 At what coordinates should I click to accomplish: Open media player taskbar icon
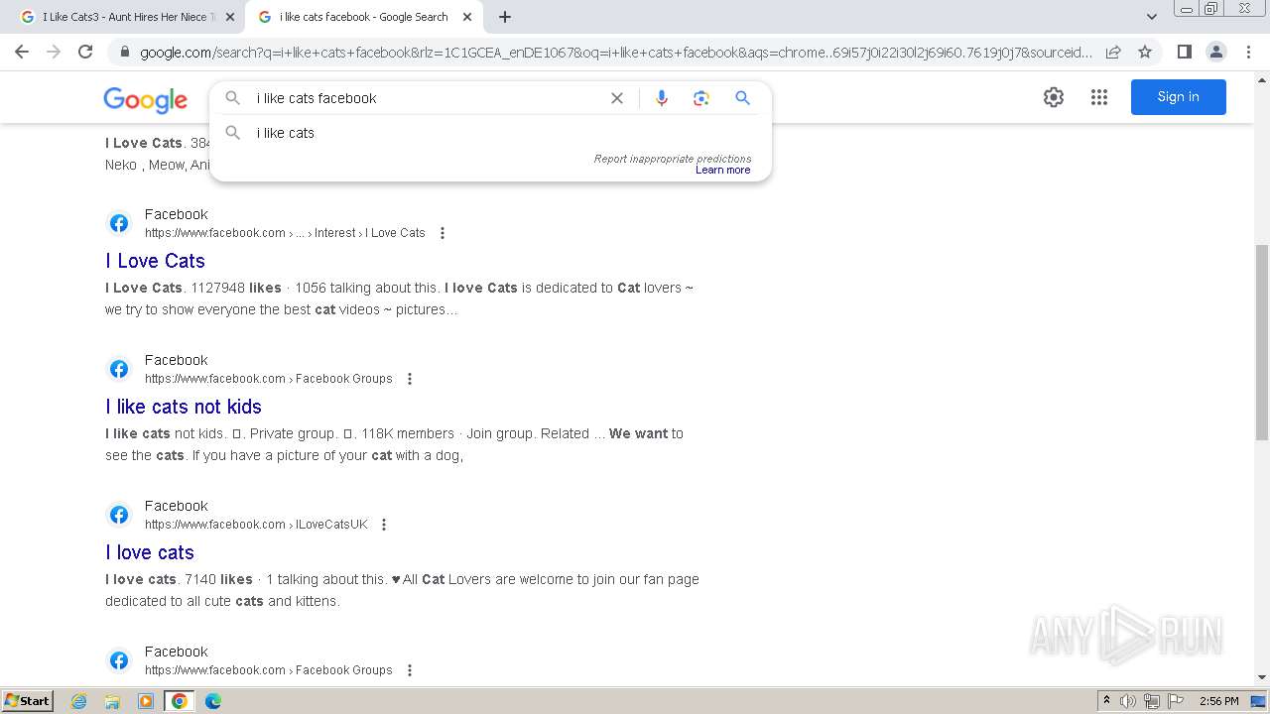(x=146, y=701)
